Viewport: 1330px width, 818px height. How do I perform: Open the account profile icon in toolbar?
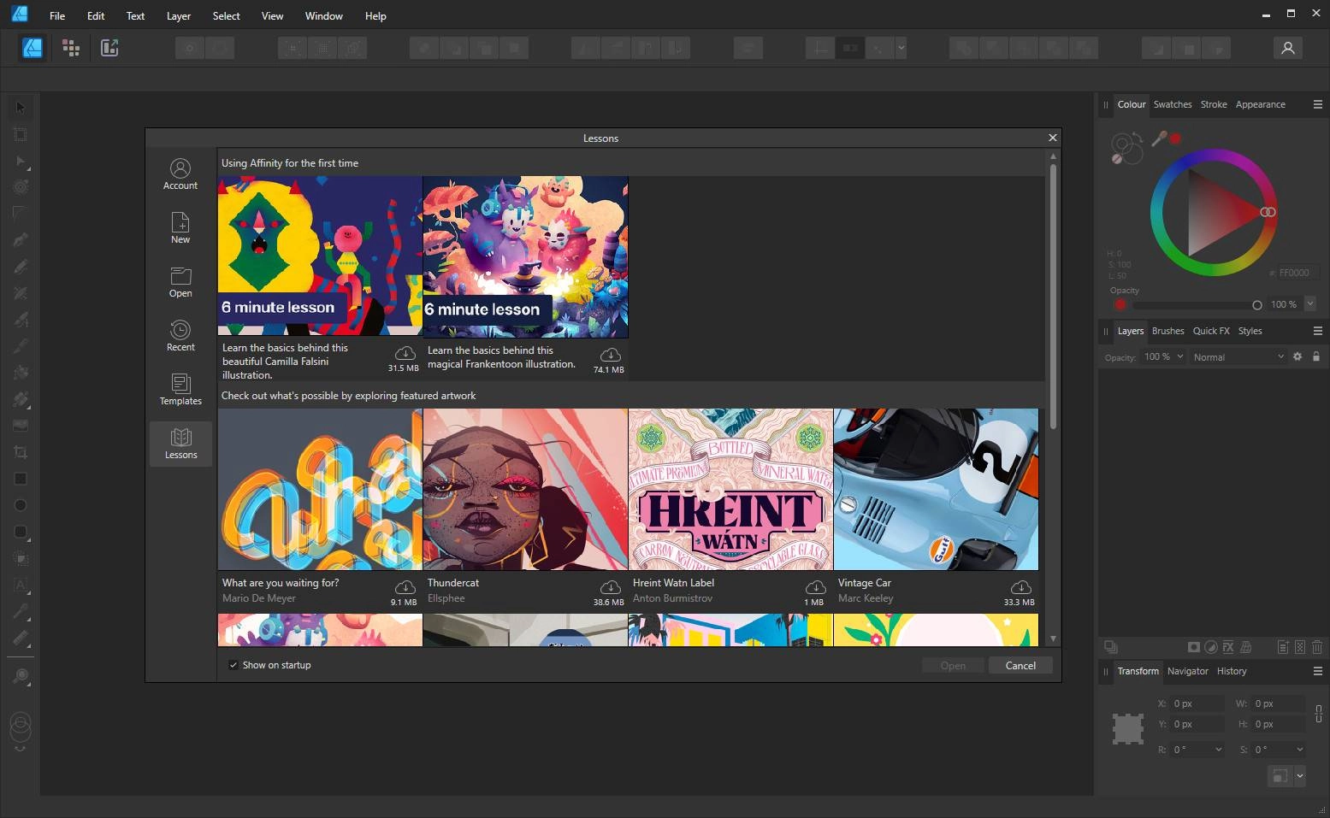[x=1287, y=48]
